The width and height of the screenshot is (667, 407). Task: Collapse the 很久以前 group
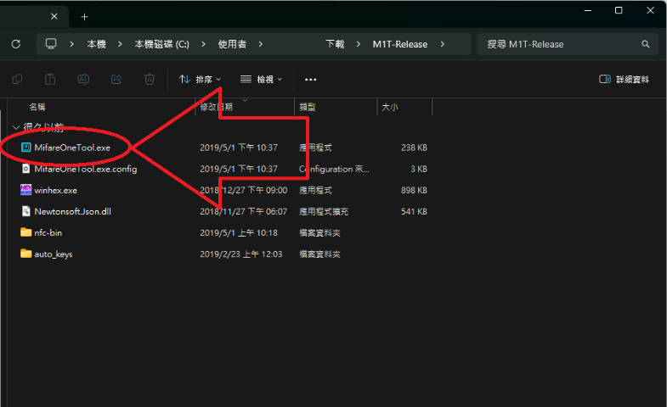click(x=16, y=127)
